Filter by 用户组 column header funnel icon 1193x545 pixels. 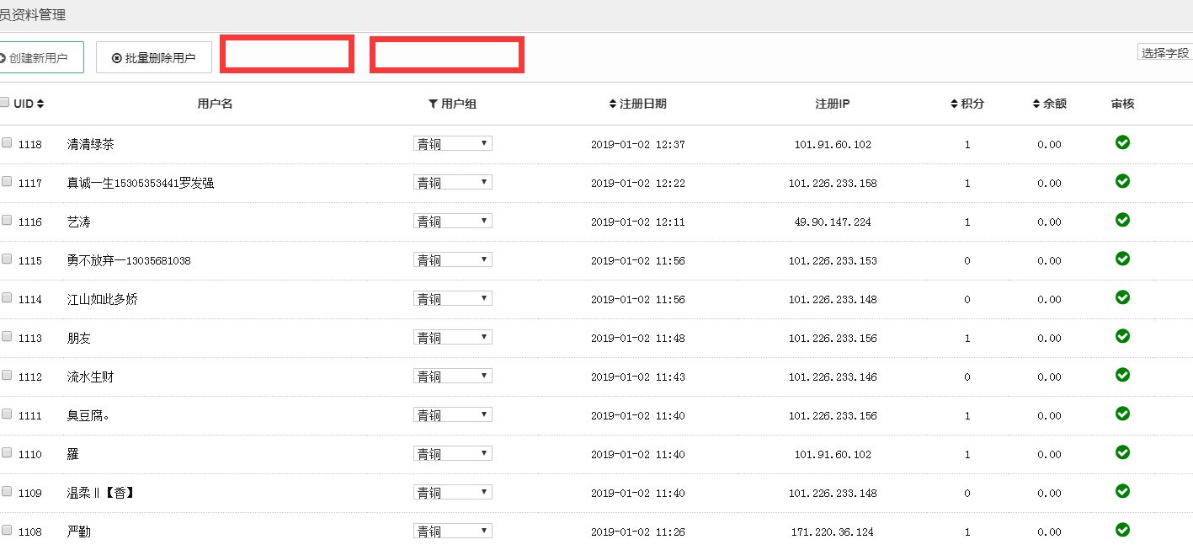(x=433, y=104)
